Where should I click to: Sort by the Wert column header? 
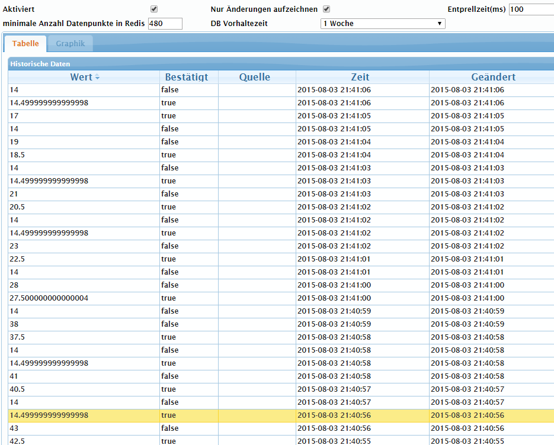click(x=84, y=77)
